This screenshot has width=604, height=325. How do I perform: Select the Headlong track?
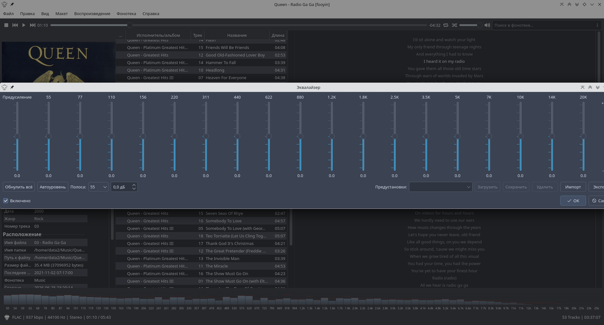tap(201, 70)
